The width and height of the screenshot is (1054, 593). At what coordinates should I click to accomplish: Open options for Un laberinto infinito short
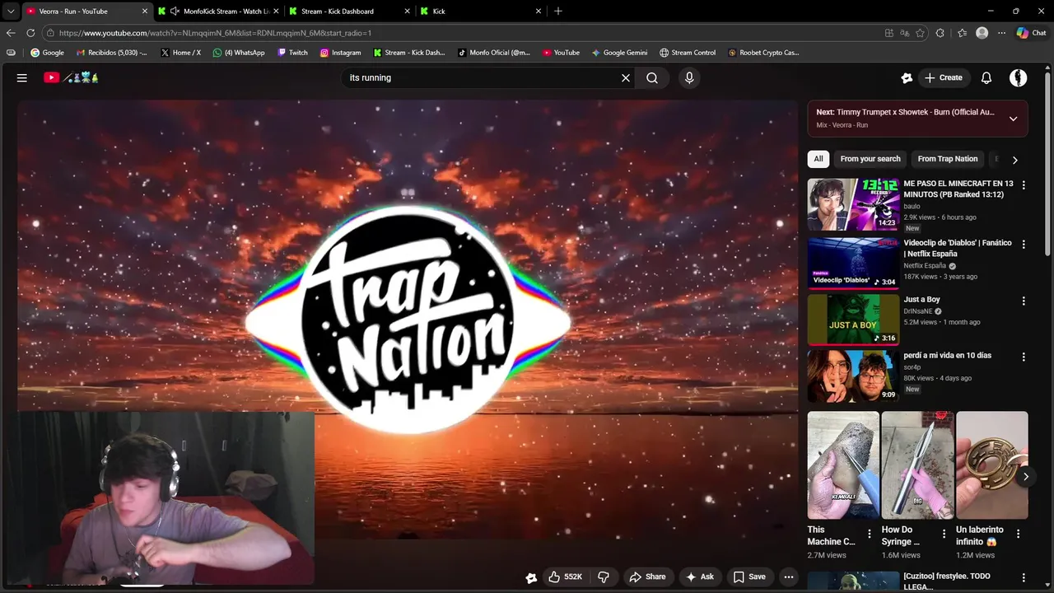click(1018, 534)
